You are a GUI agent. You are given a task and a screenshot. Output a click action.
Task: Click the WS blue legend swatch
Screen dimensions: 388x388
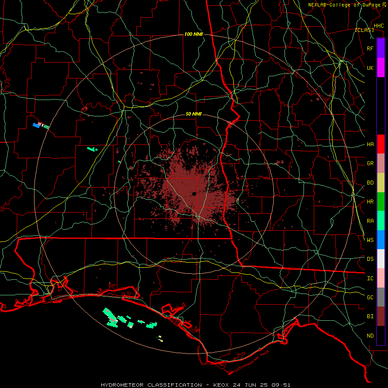point(381,240)
